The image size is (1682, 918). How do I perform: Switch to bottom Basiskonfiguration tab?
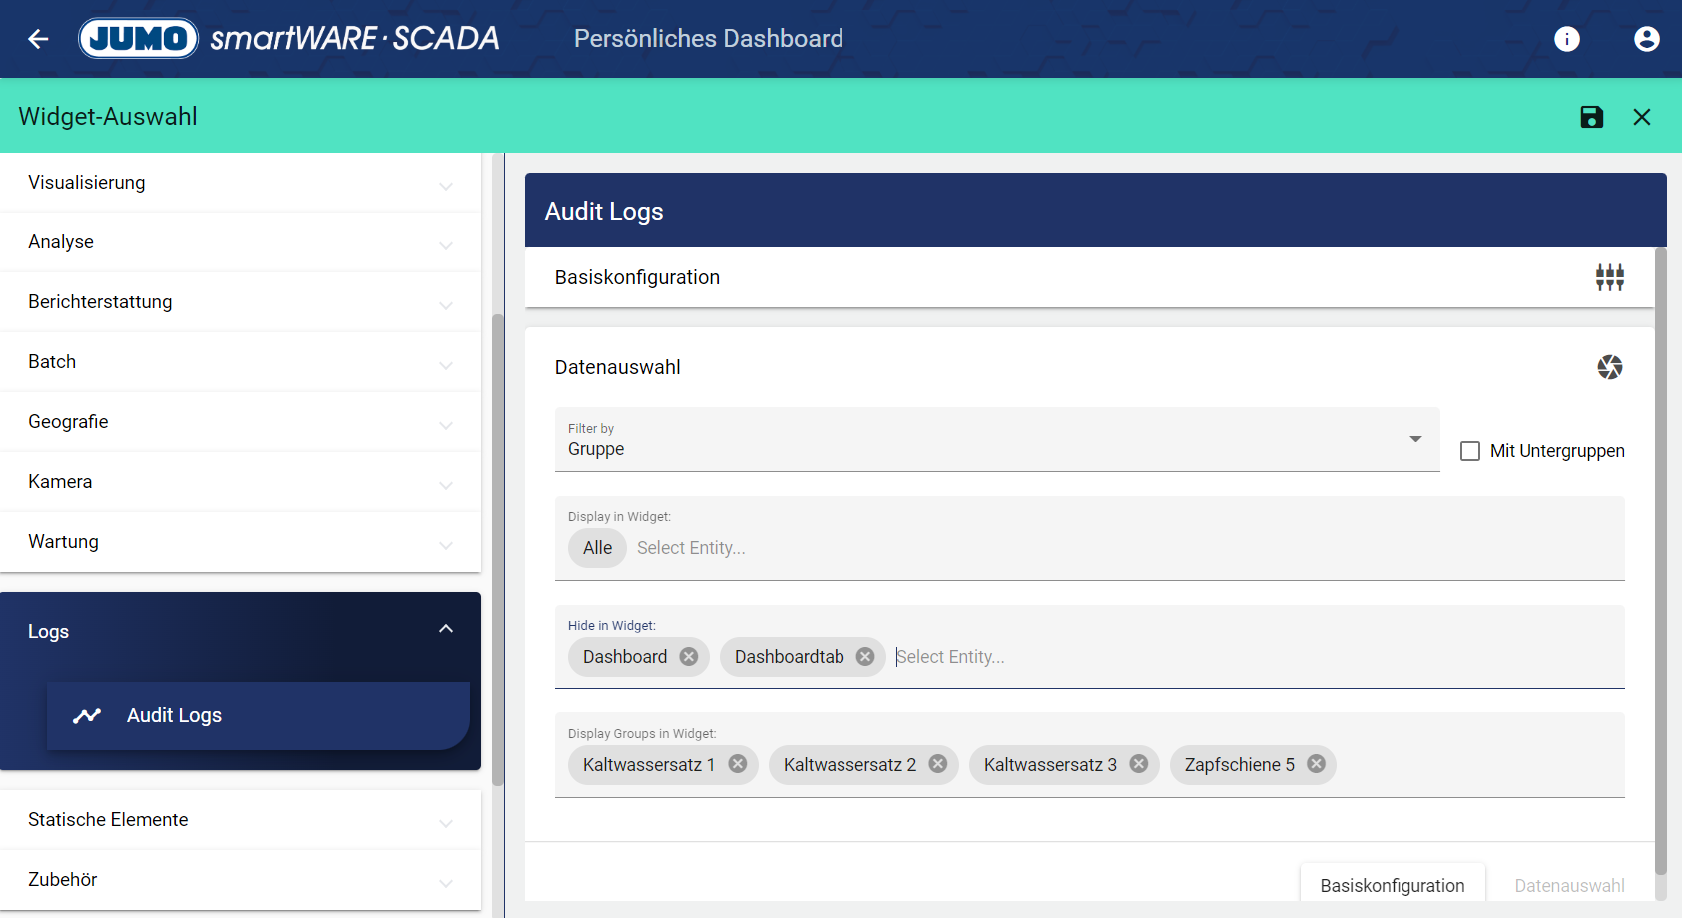(1392, 885)
